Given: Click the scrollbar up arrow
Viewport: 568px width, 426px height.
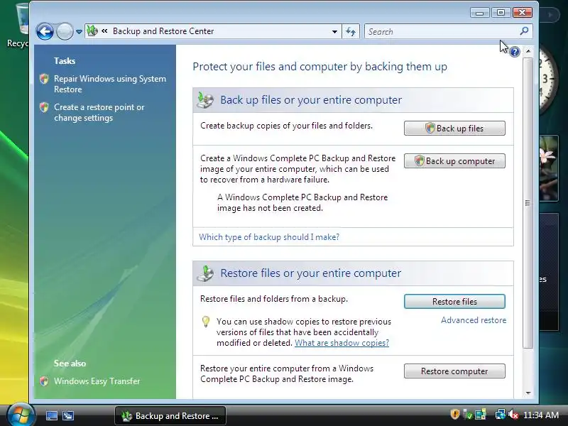Looking at the screenshot, I should point(528,51).
